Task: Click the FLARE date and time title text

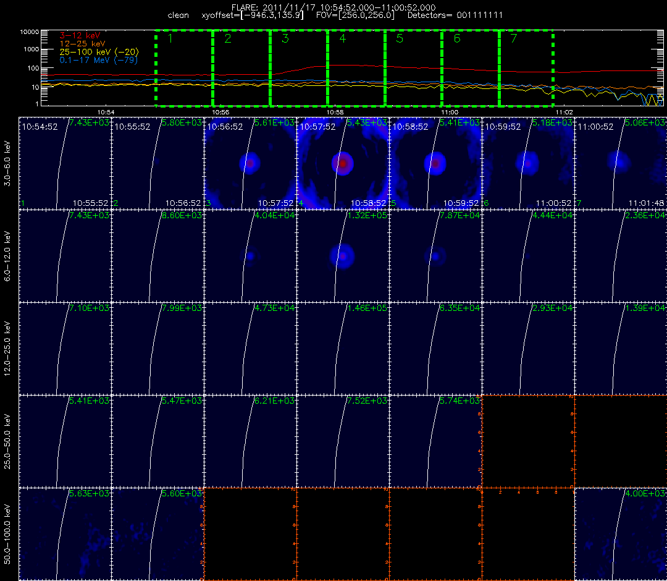Action: pos(333,7)
